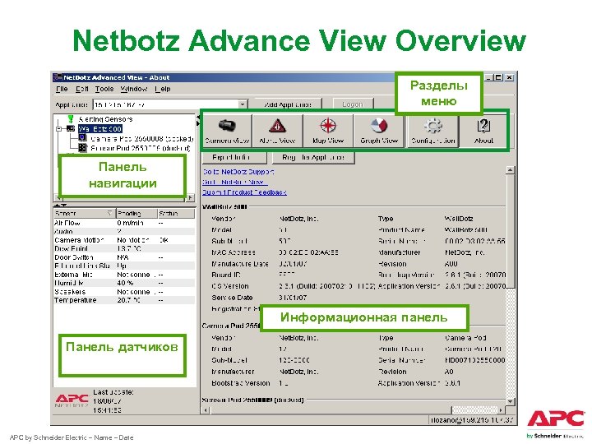
Task: Open the File menu
Action: (62, 89)
